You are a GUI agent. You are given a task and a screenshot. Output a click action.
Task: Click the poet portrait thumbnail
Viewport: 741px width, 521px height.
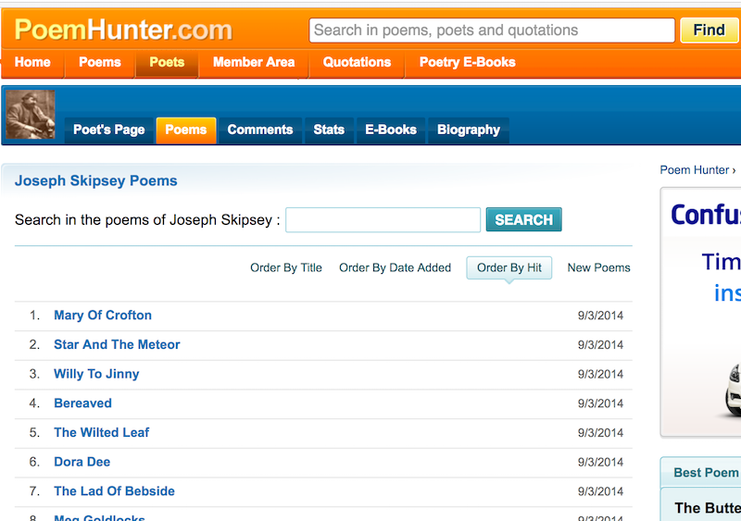[x=31, y=115]
